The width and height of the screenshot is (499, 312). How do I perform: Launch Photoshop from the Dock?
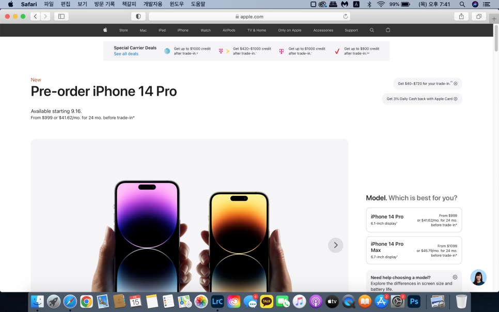[414, 301]
